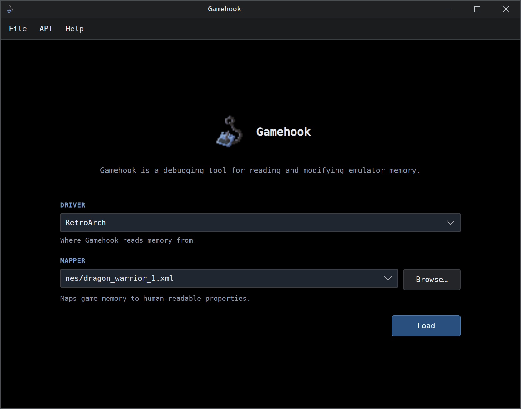
Task: Minimize the Gamehook window
Action: pos(448,9)
